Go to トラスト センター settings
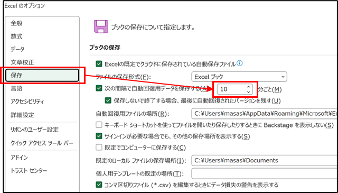Screen dimensions: 338x193 [29, 171]
